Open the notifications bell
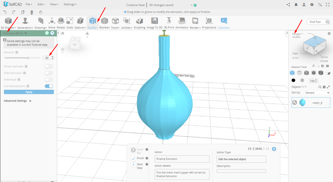Viewport: 333px width, 182px height. coord(296,5)
